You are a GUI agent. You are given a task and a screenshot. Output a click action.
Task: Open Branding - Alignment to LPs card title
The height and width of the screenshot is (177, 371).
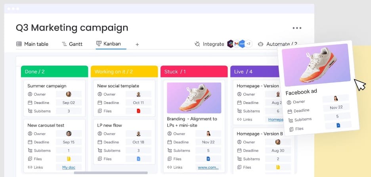192,122
